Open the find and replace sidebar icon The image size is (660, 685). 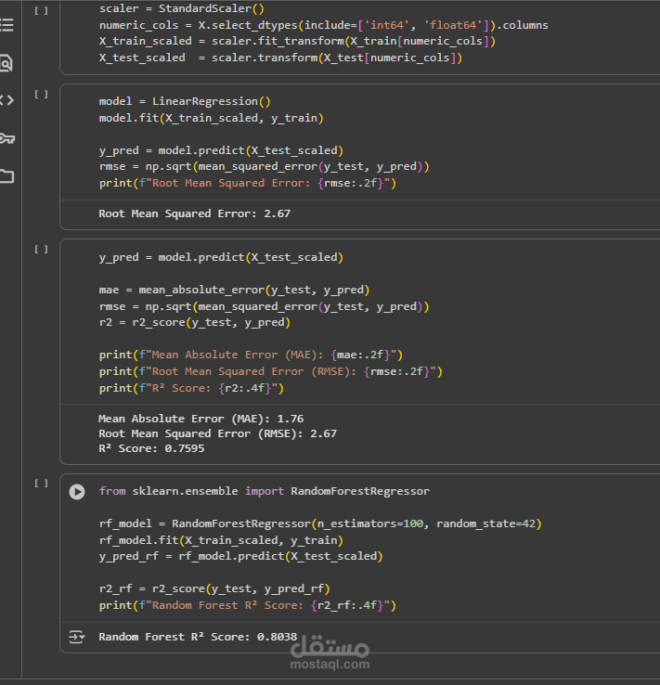tap(6, 63)
